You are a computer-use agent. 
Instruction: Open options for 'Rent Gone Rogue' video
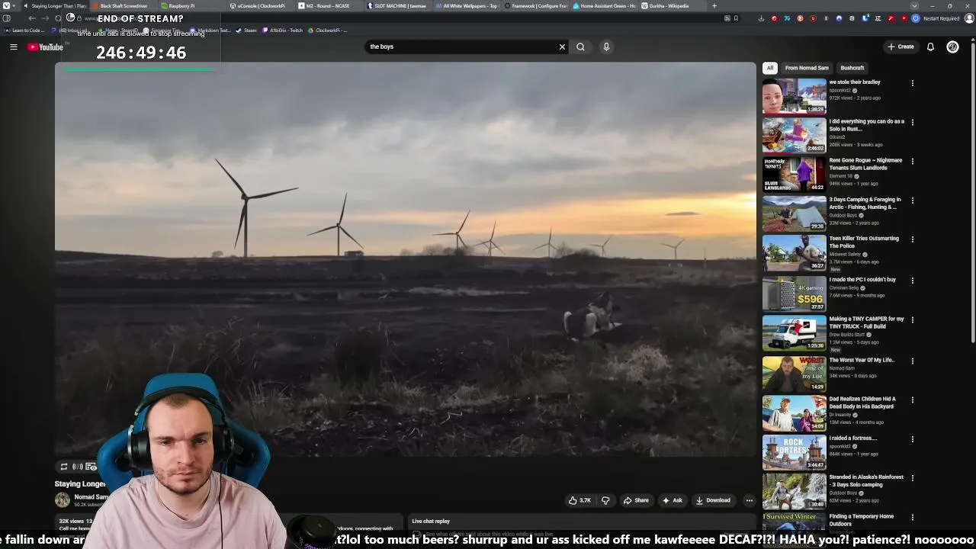coord(913,162)
